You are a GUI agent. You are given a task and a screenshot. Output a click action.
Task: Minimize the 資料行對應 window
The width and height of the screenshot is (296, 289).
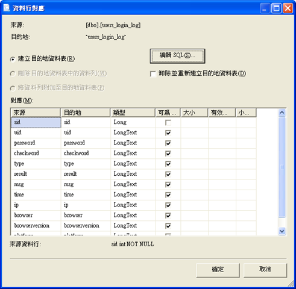pos(265,8)
